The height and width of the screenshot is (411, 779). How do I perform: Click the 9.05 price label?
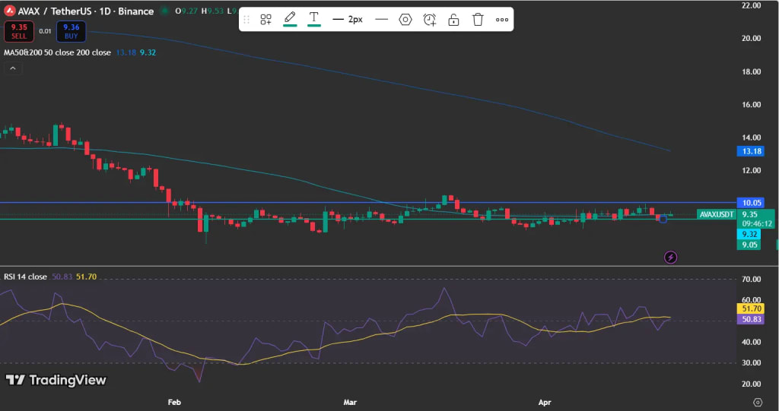coord(749,245)
